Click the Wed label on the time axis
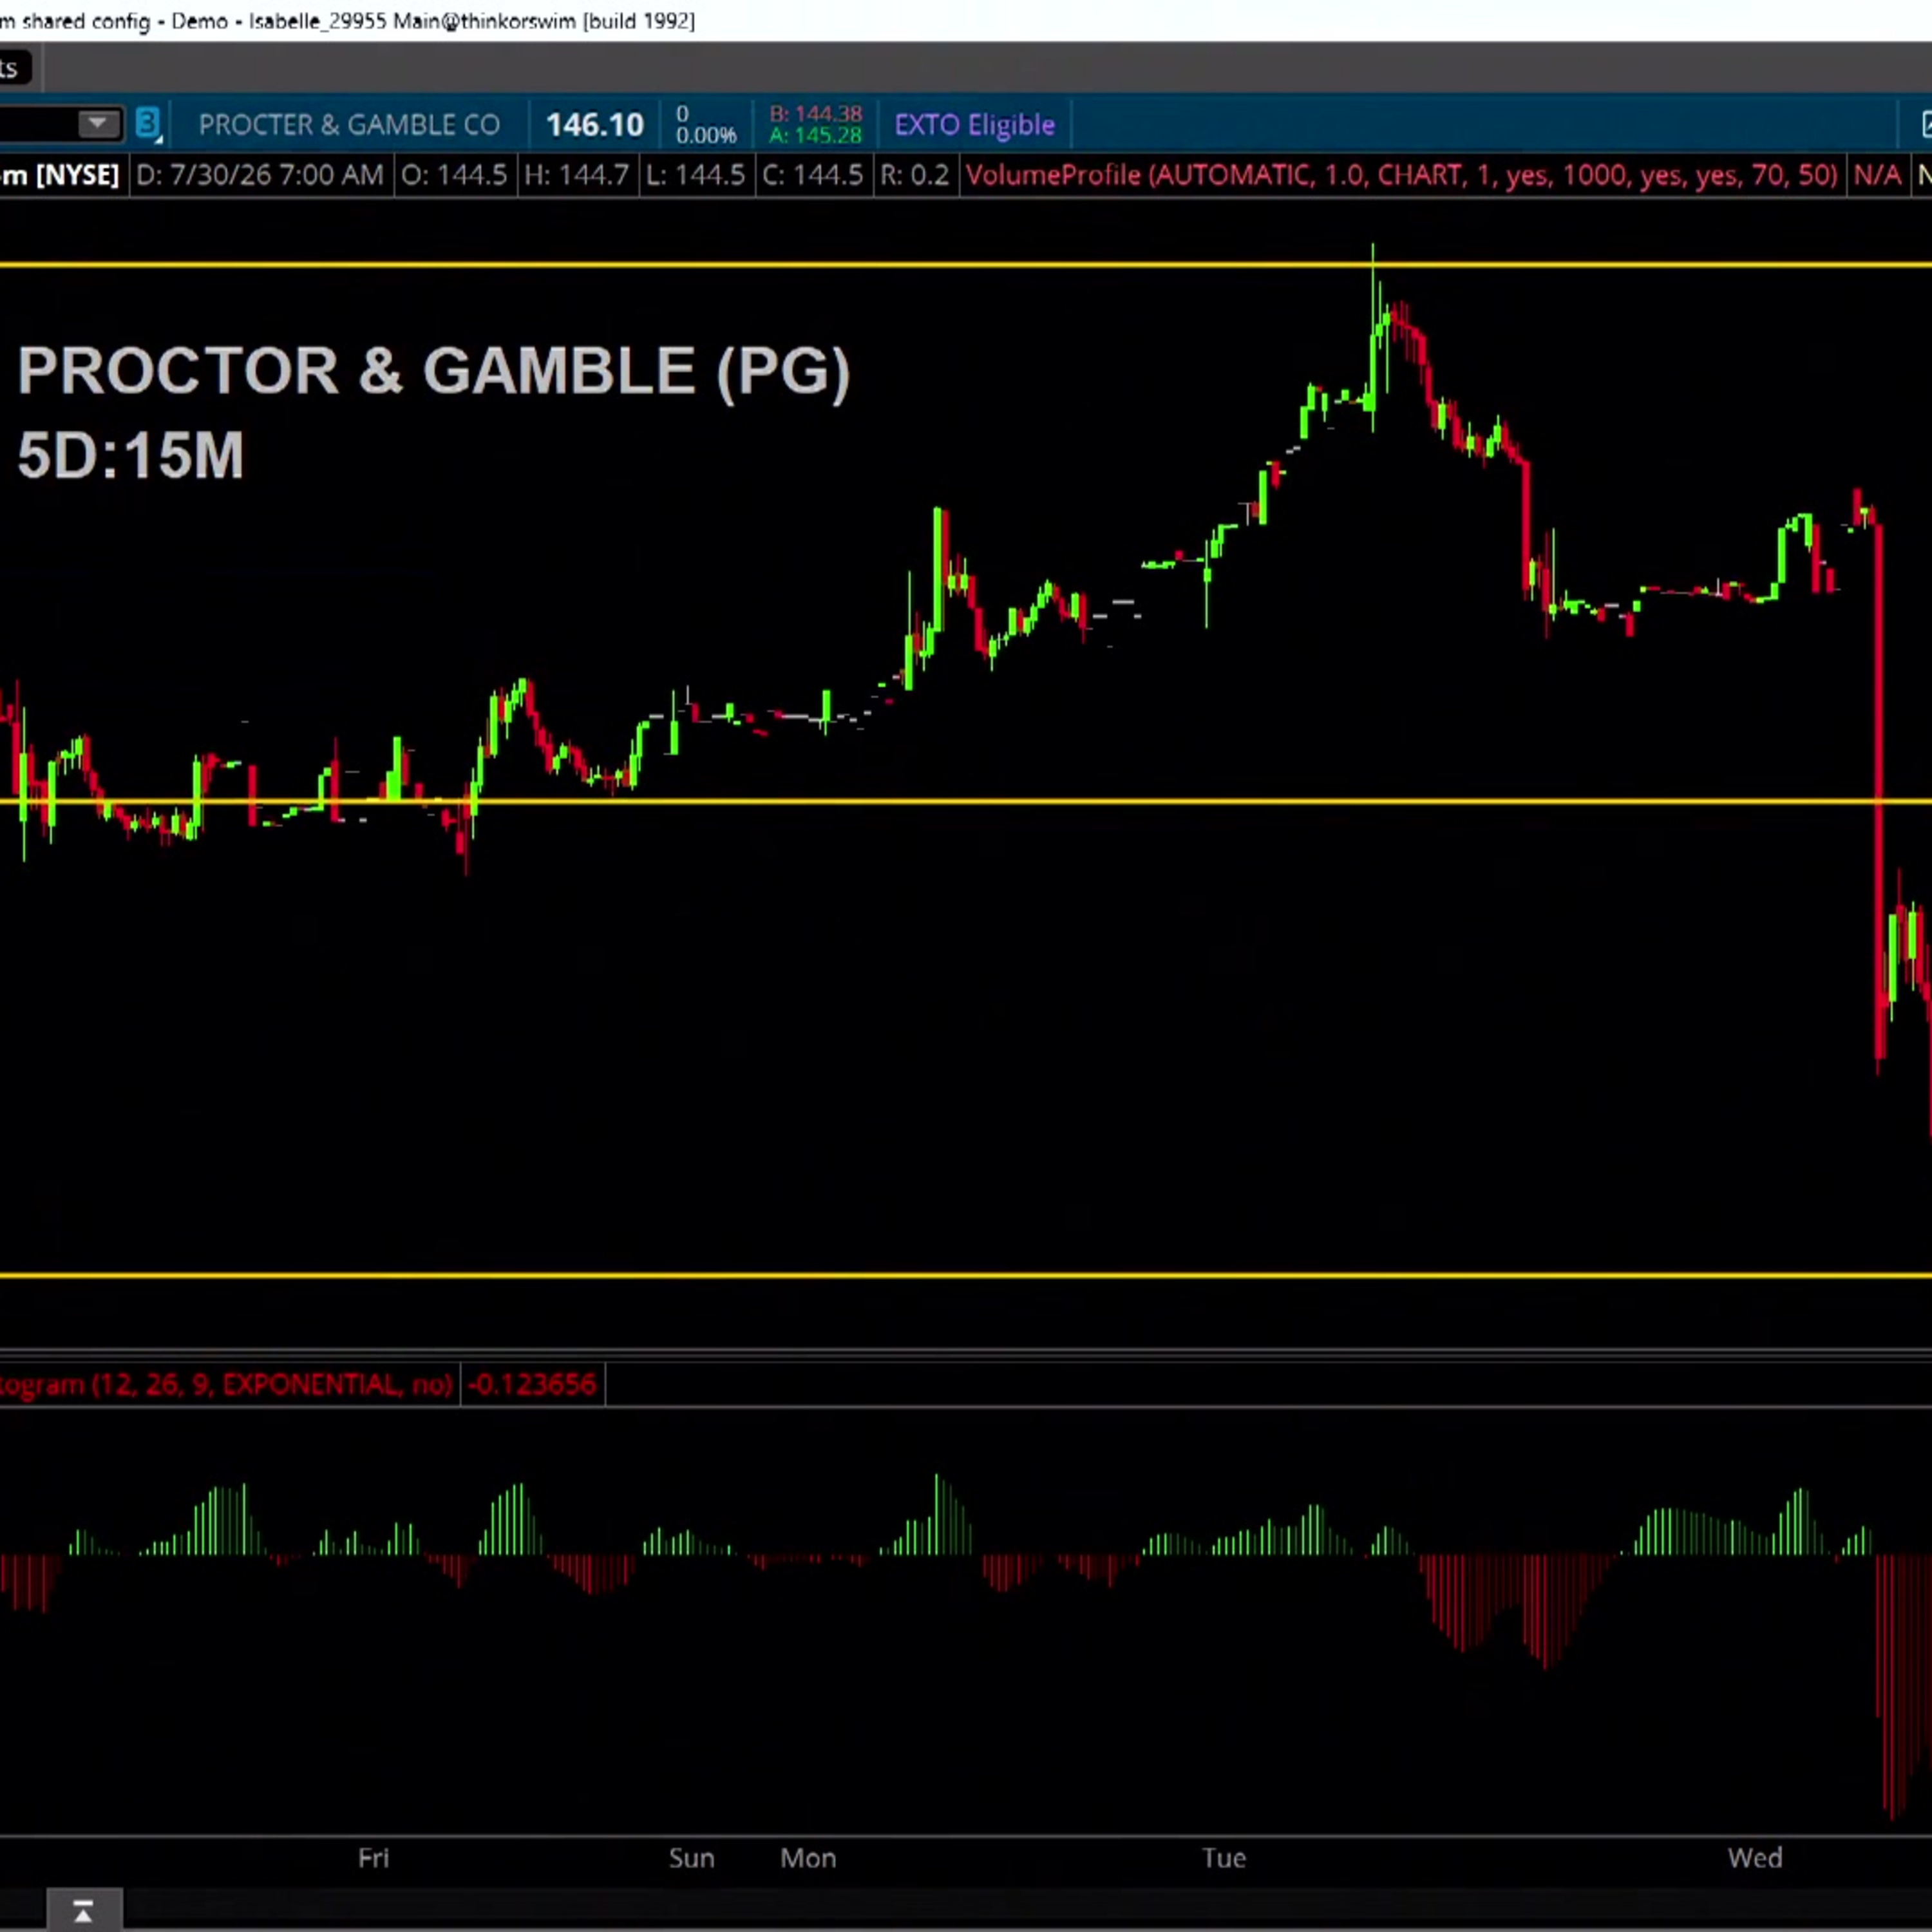The image size is (1932, 1932). (1755, 1858)
